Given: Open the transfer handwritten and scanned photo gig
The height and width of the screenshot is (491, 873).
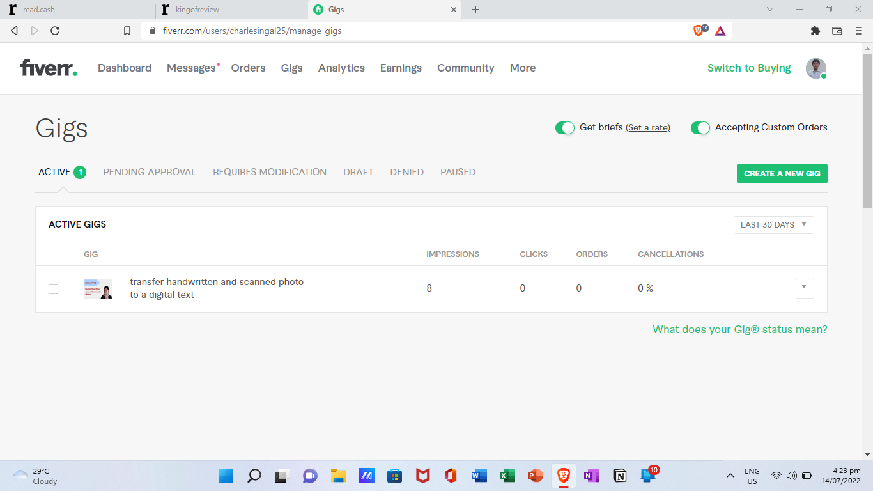Looking at the screenshot, I should 217,288.
